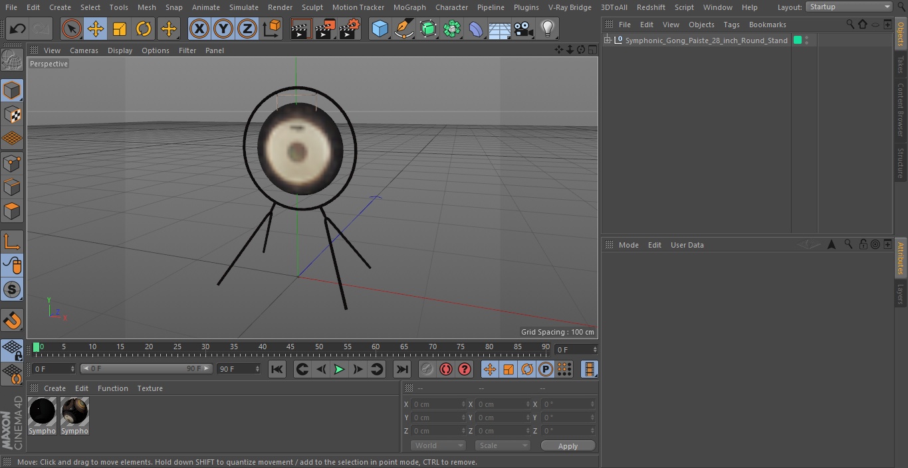
Task: Enable Axis mode
Action: [x=12, y=242]
